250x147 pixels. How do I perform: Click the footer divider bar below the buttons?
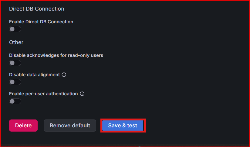[x=125, y=144]
